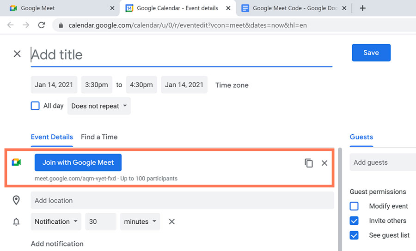Remove the Google Meet conferencing
The height and width of the screenshot is (251, 416).
coord(324,163)
